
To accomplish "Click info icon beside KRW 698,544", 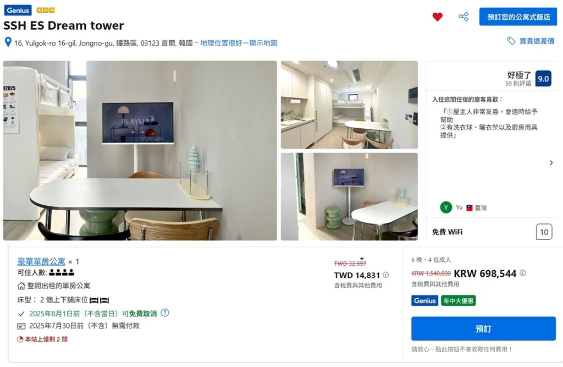I will click(523, 273).
